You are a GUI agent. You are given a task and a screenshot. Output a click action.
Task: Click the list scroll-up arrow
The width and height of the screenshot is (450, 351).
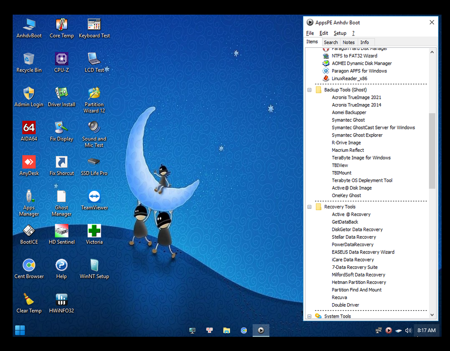(x=432, y=52)
